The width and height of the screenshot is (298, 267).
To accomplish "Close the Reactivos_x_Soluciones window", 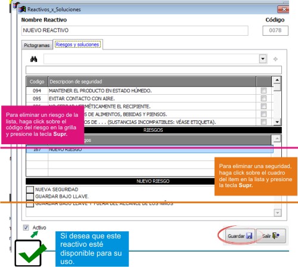I will click(x=283, y=9).
